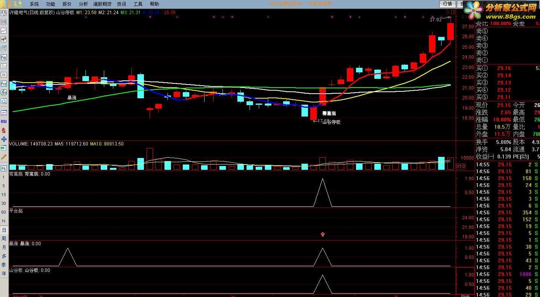The width and height of the screenshot is (540, 297).
Task: Select the 多 multi-day period button
Action: [x=4, y=256]
